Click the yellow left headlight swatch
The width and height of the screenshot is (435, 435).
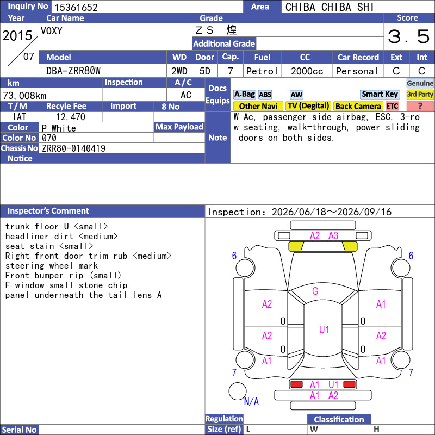296,246
